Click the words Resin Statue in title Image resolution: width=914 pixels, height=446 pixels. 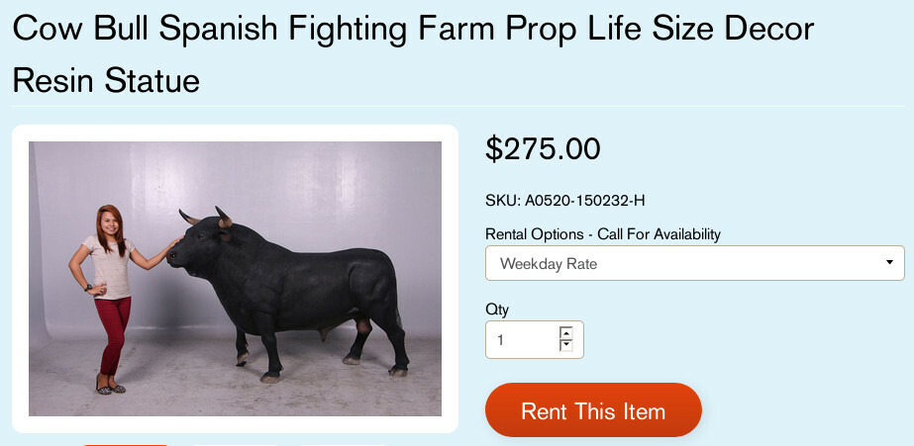(106, 80)
